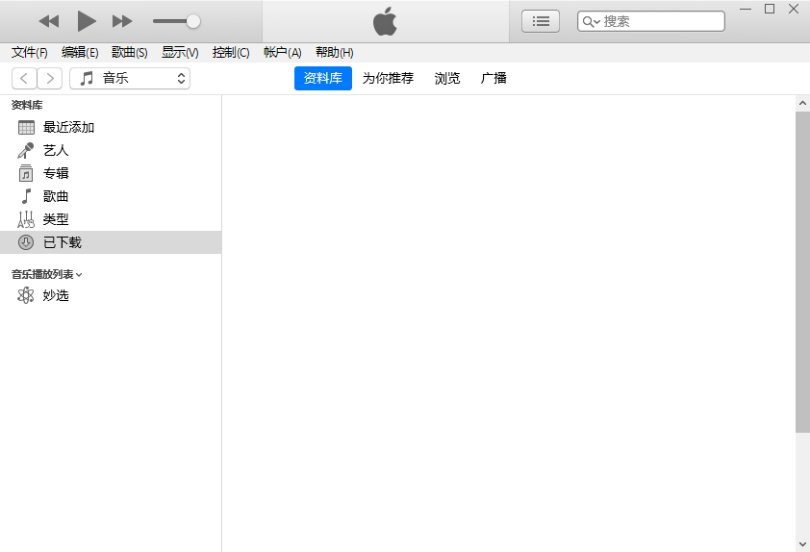
Task: Click the 最近添加 calendar grid icon
Action: click(26, 127)
